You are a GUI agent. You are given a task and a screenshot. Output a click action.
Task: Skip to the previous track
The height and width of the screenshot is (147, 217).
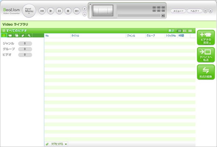pyautogui.click(x=42, y=11)
